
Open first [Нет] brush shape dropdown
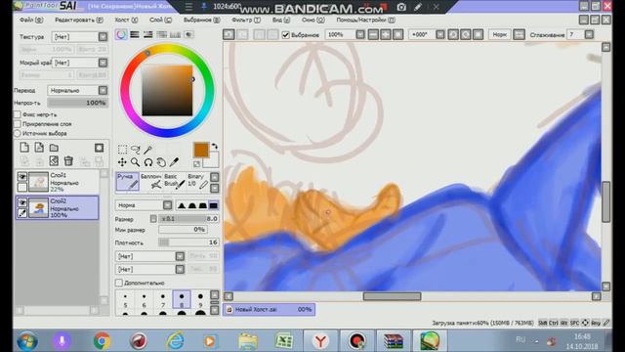click(180, 256)
